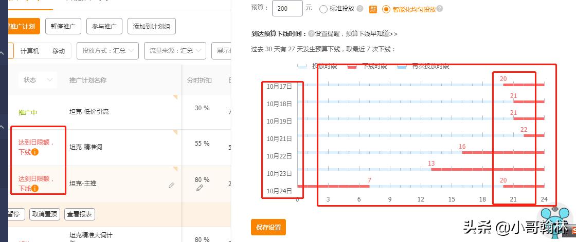
Task: Open 流量来源：汇总 dropdown
Action: coord(175,51)
